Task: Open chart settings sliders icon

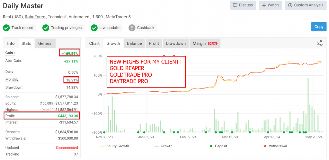Action: point(319,43)
